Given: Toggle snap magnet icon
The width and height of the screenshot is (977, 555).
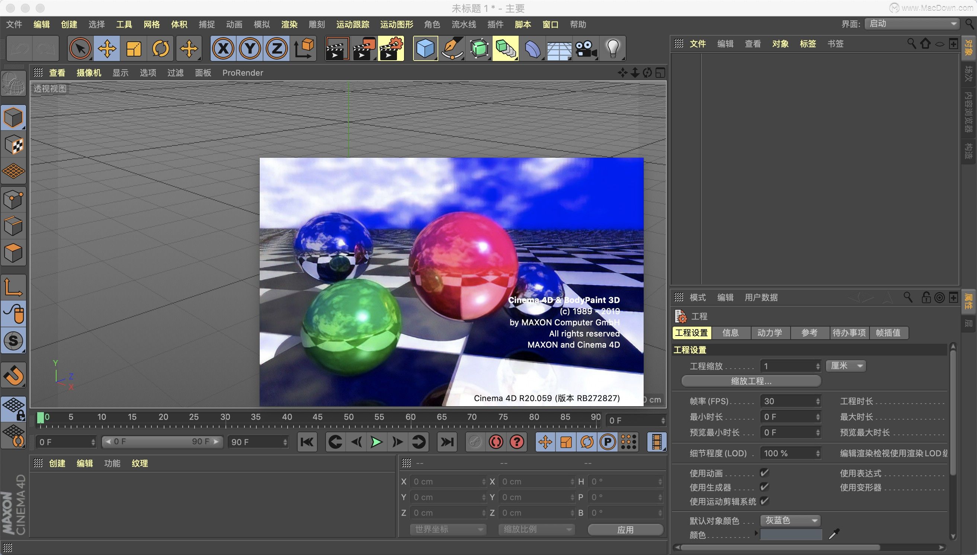Looking at the screenshot, I should [13, 375].
